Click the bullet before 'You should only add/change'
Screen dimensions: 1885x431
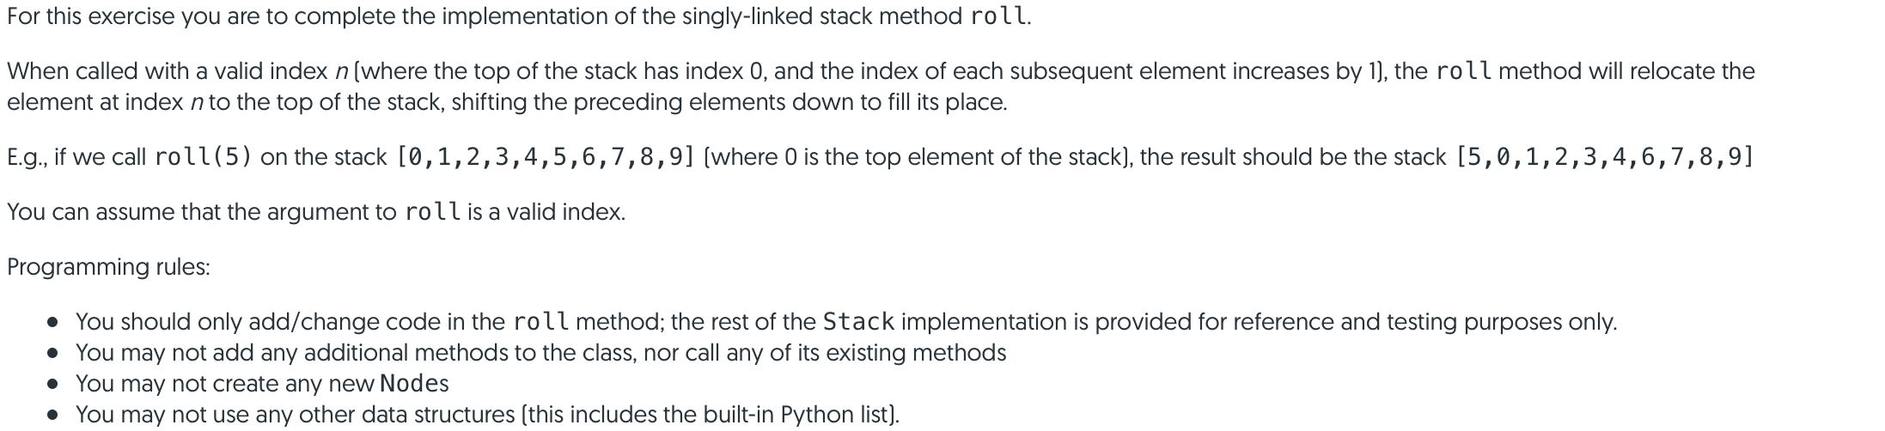pos(53,323)
